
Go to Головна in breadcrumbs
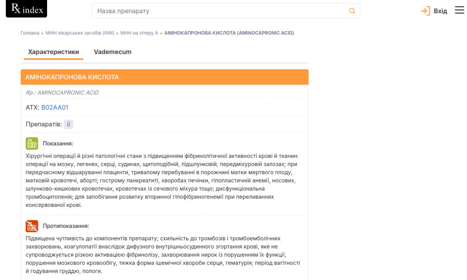pyautogui.click(x=30, y=33)
